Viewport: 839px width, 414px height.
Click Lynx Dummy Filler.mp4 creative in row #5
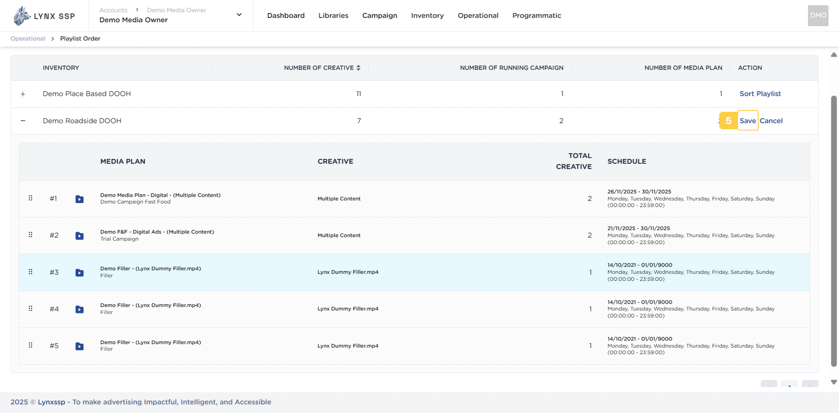coord(348,346)
